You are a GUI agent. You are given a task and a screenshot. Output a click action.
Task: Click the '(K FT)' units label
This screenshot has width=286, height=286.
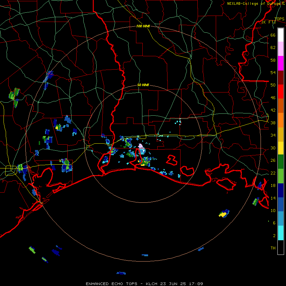tap(269, 22)
